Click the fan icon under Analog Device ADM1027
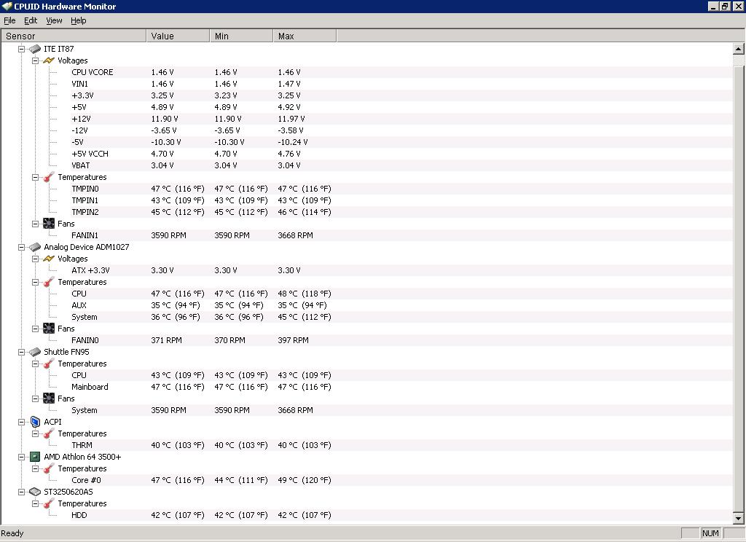 pyautogui.click(x=49, y=329)
